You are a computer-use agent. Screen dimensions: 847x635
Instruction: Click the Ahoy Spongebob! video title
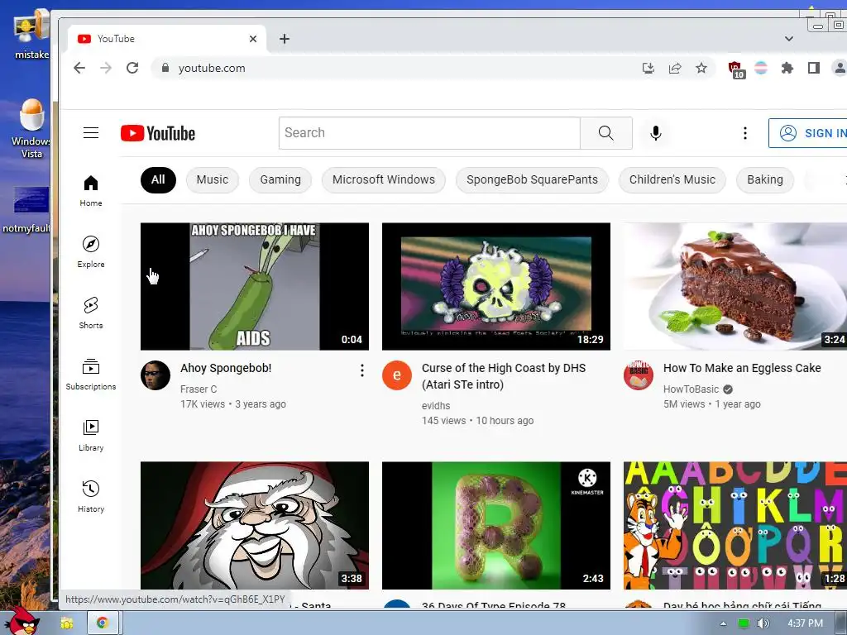pos(226,368)
